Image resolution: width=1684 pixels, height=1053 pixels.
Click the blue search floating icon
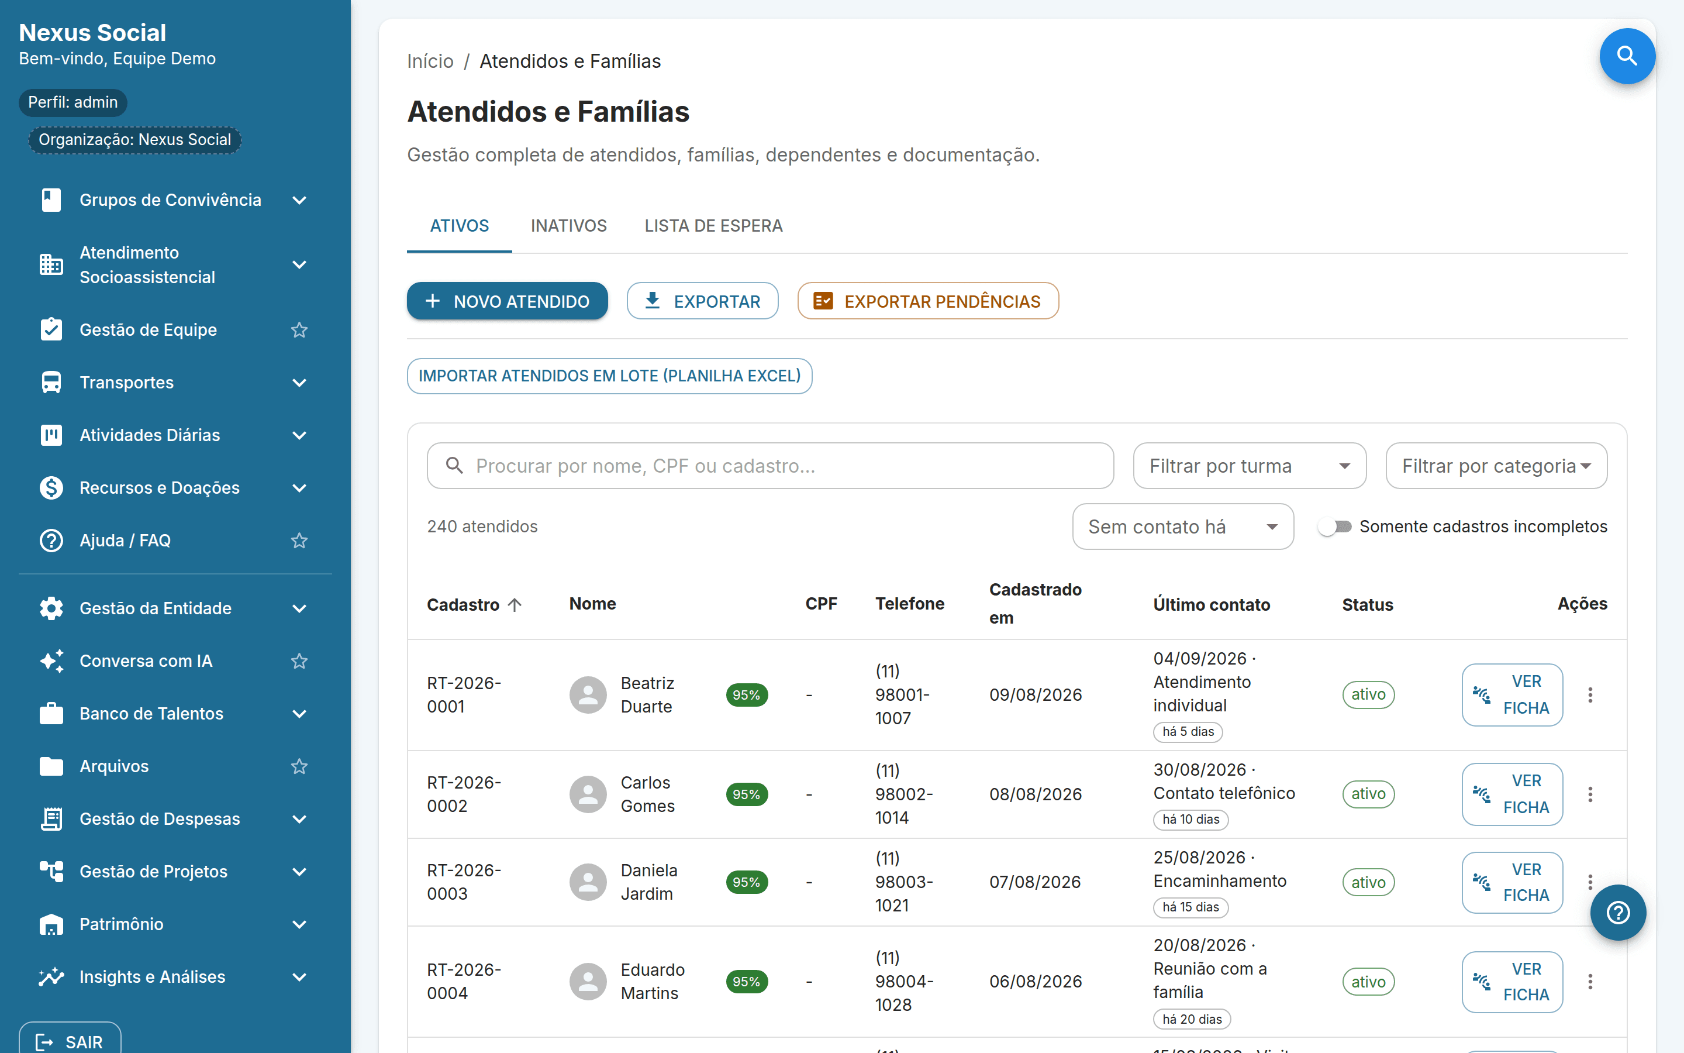(x=1627, y=56)
